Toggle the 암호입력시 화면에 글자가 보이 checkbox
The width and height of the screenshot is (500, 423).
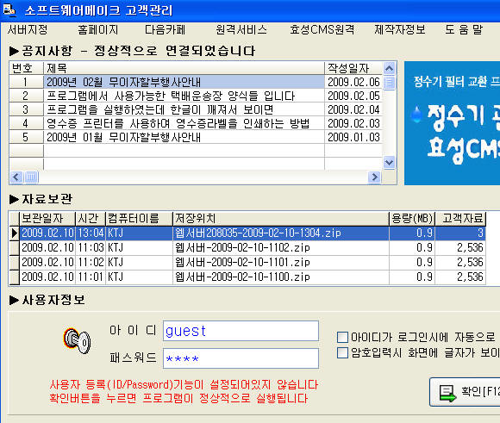coord(342,353)
